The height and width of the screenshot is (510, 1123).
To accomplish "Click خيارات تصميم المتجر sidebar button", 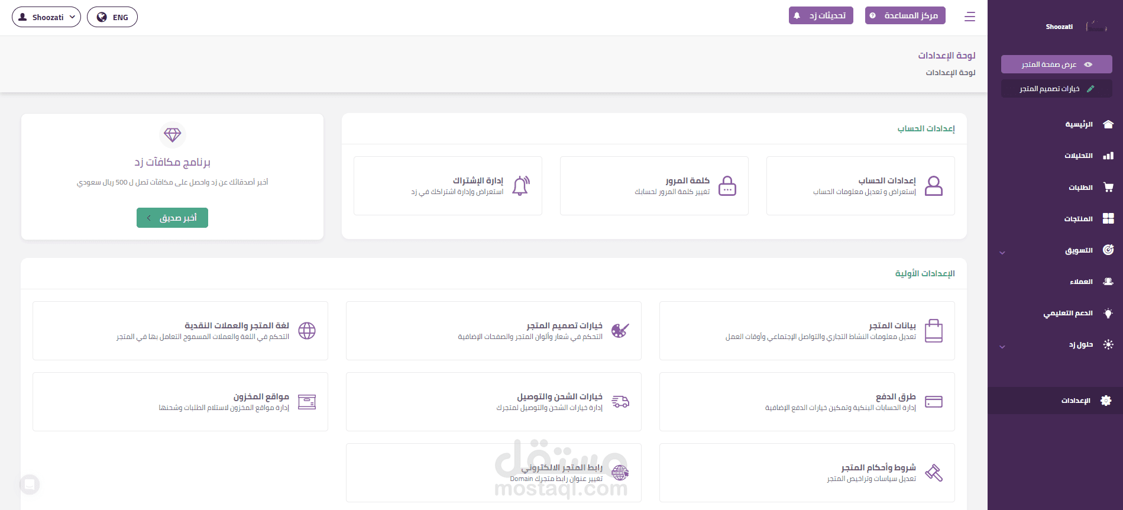I will 1056,89.
